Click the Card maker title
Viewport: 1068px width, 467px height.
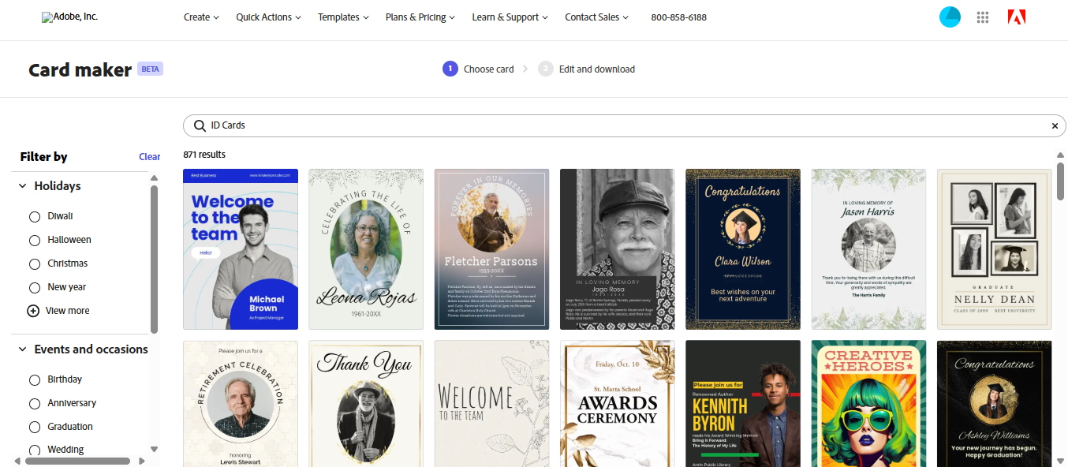80,69
